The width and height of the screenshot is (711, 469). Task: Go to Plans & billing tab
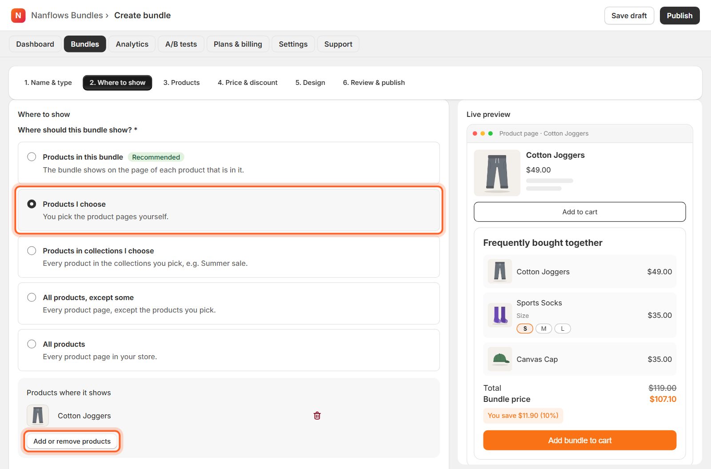tap(238, 44)
